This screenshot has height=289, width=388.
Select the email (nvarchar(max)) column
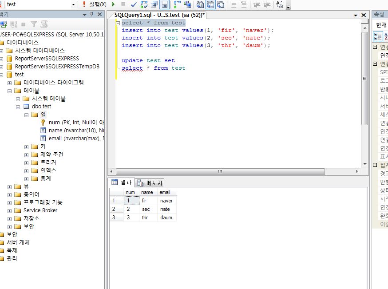[76, 139]
